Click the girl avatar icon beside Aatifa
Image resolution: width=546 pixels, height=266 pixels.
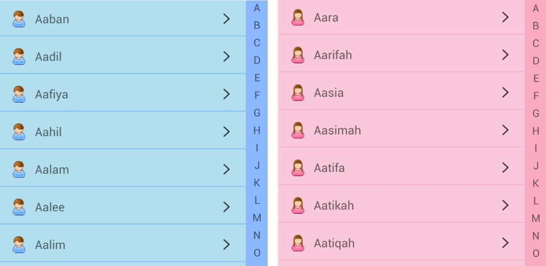point(298,168)
